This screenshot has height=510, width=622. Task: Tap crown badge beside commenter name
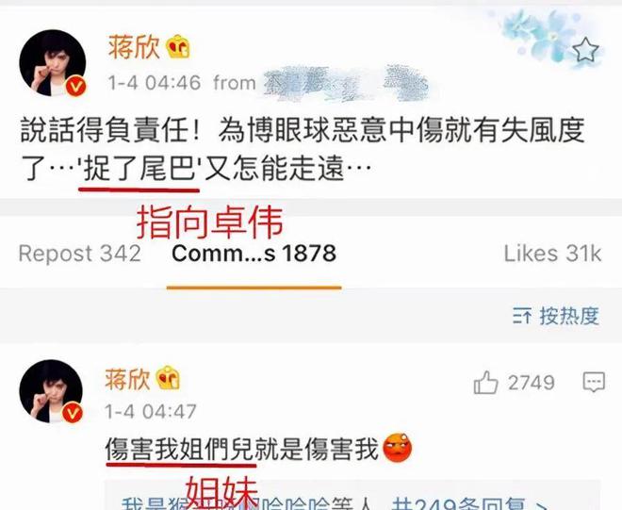coord(168,377)
